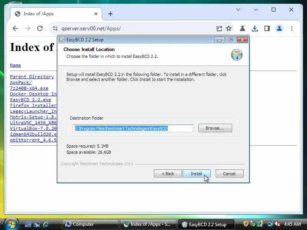The height and width of the screenshot is (230, 307).
Task: Select the Index of /Apps tab
Action: click(56, 14)
